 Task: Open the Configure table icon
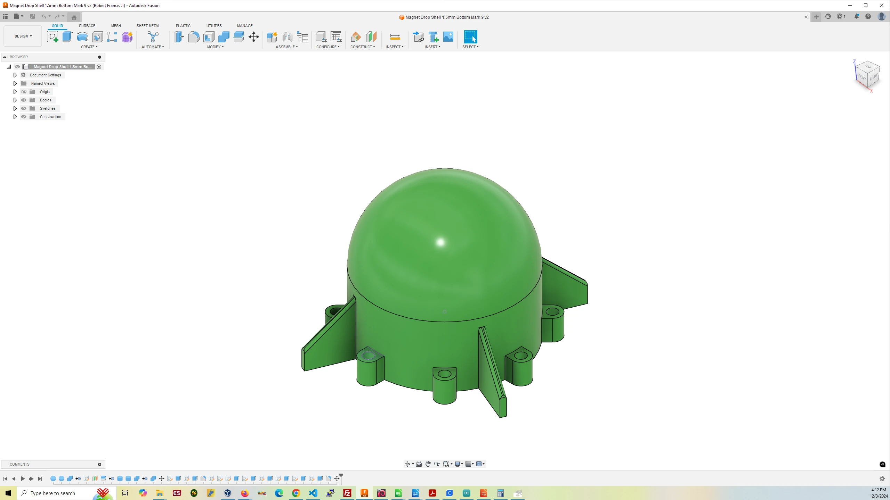tap(336, 36)
